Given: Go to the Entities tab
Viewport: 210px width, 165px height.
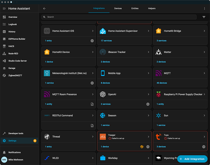Looking at the screenshot, I should coord(135,9).
